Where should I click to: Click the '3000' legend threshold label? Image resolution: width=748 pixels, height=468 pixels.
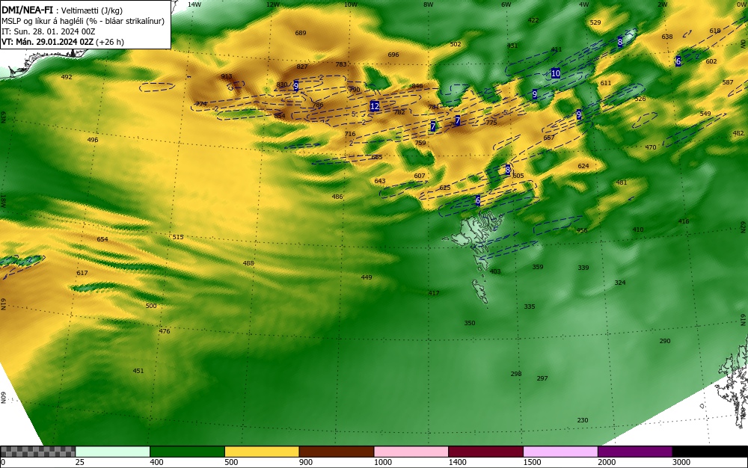click(x=681, y=462)
